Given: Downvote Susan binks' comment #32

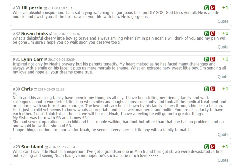Looking at the screenshot, I should [213, 33].
